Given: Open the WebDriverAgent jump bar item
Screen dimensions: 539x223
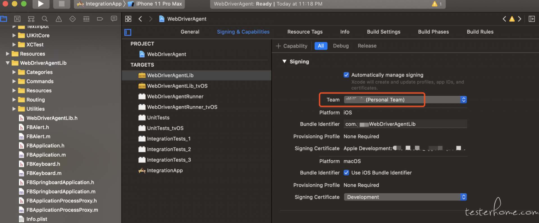Looking at the screenshot, I should tap(183, 19).
